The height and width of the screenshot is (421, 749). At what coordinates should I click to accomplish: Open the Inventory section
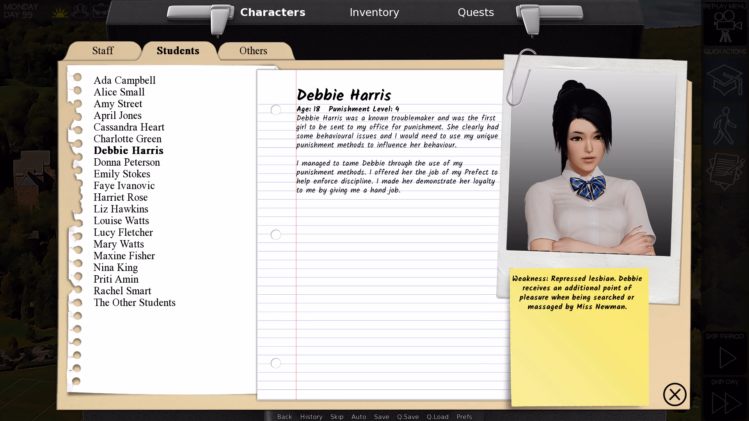tap(374, 12)
